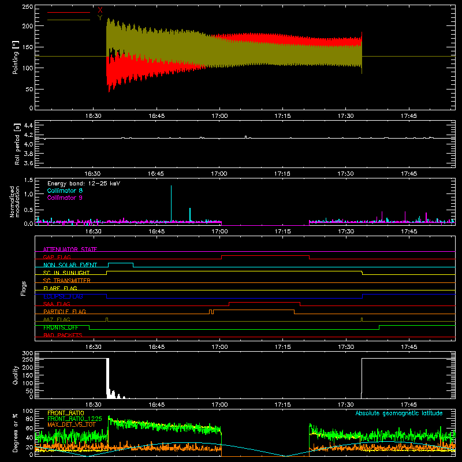Select the 'X' legend label in Pointing plot
This screenshot has height=462, width=462.
coord(100,10)
